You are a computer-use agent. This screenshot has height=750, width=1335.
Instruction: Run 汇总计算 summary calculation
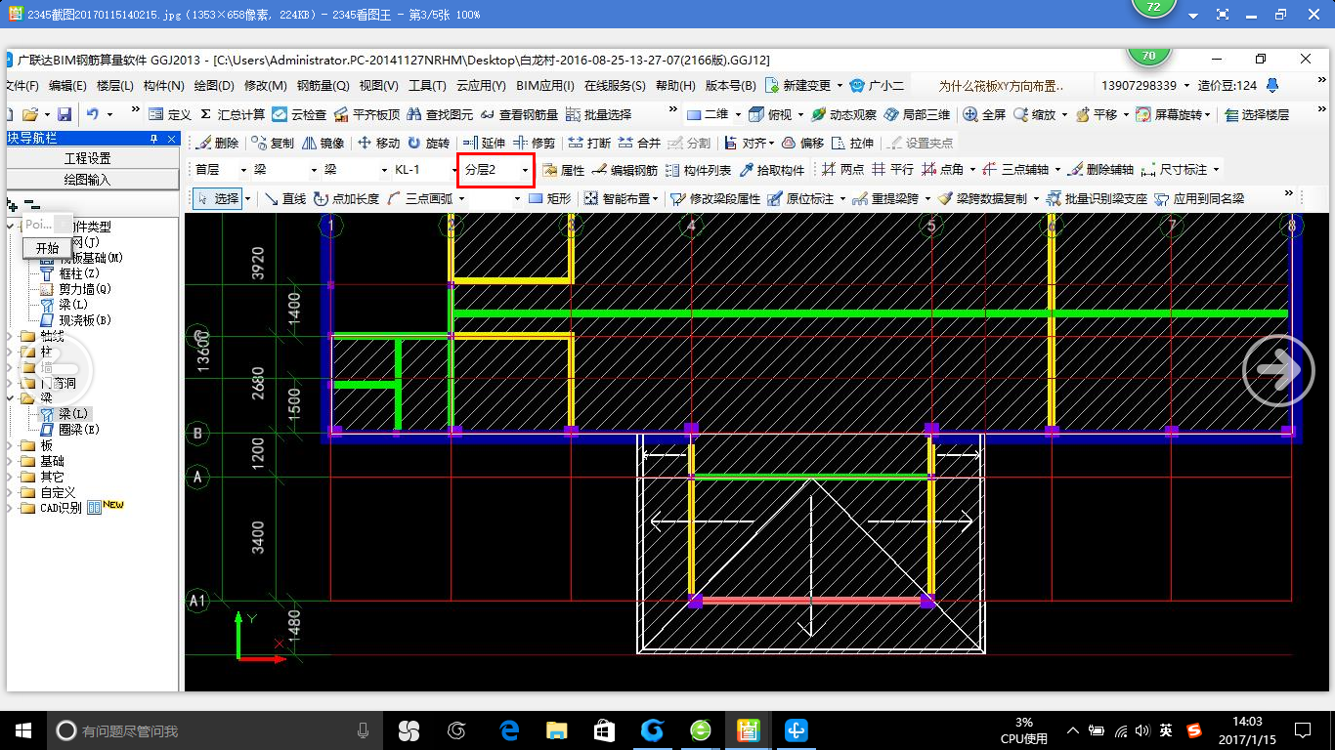[x=233, y=114]
